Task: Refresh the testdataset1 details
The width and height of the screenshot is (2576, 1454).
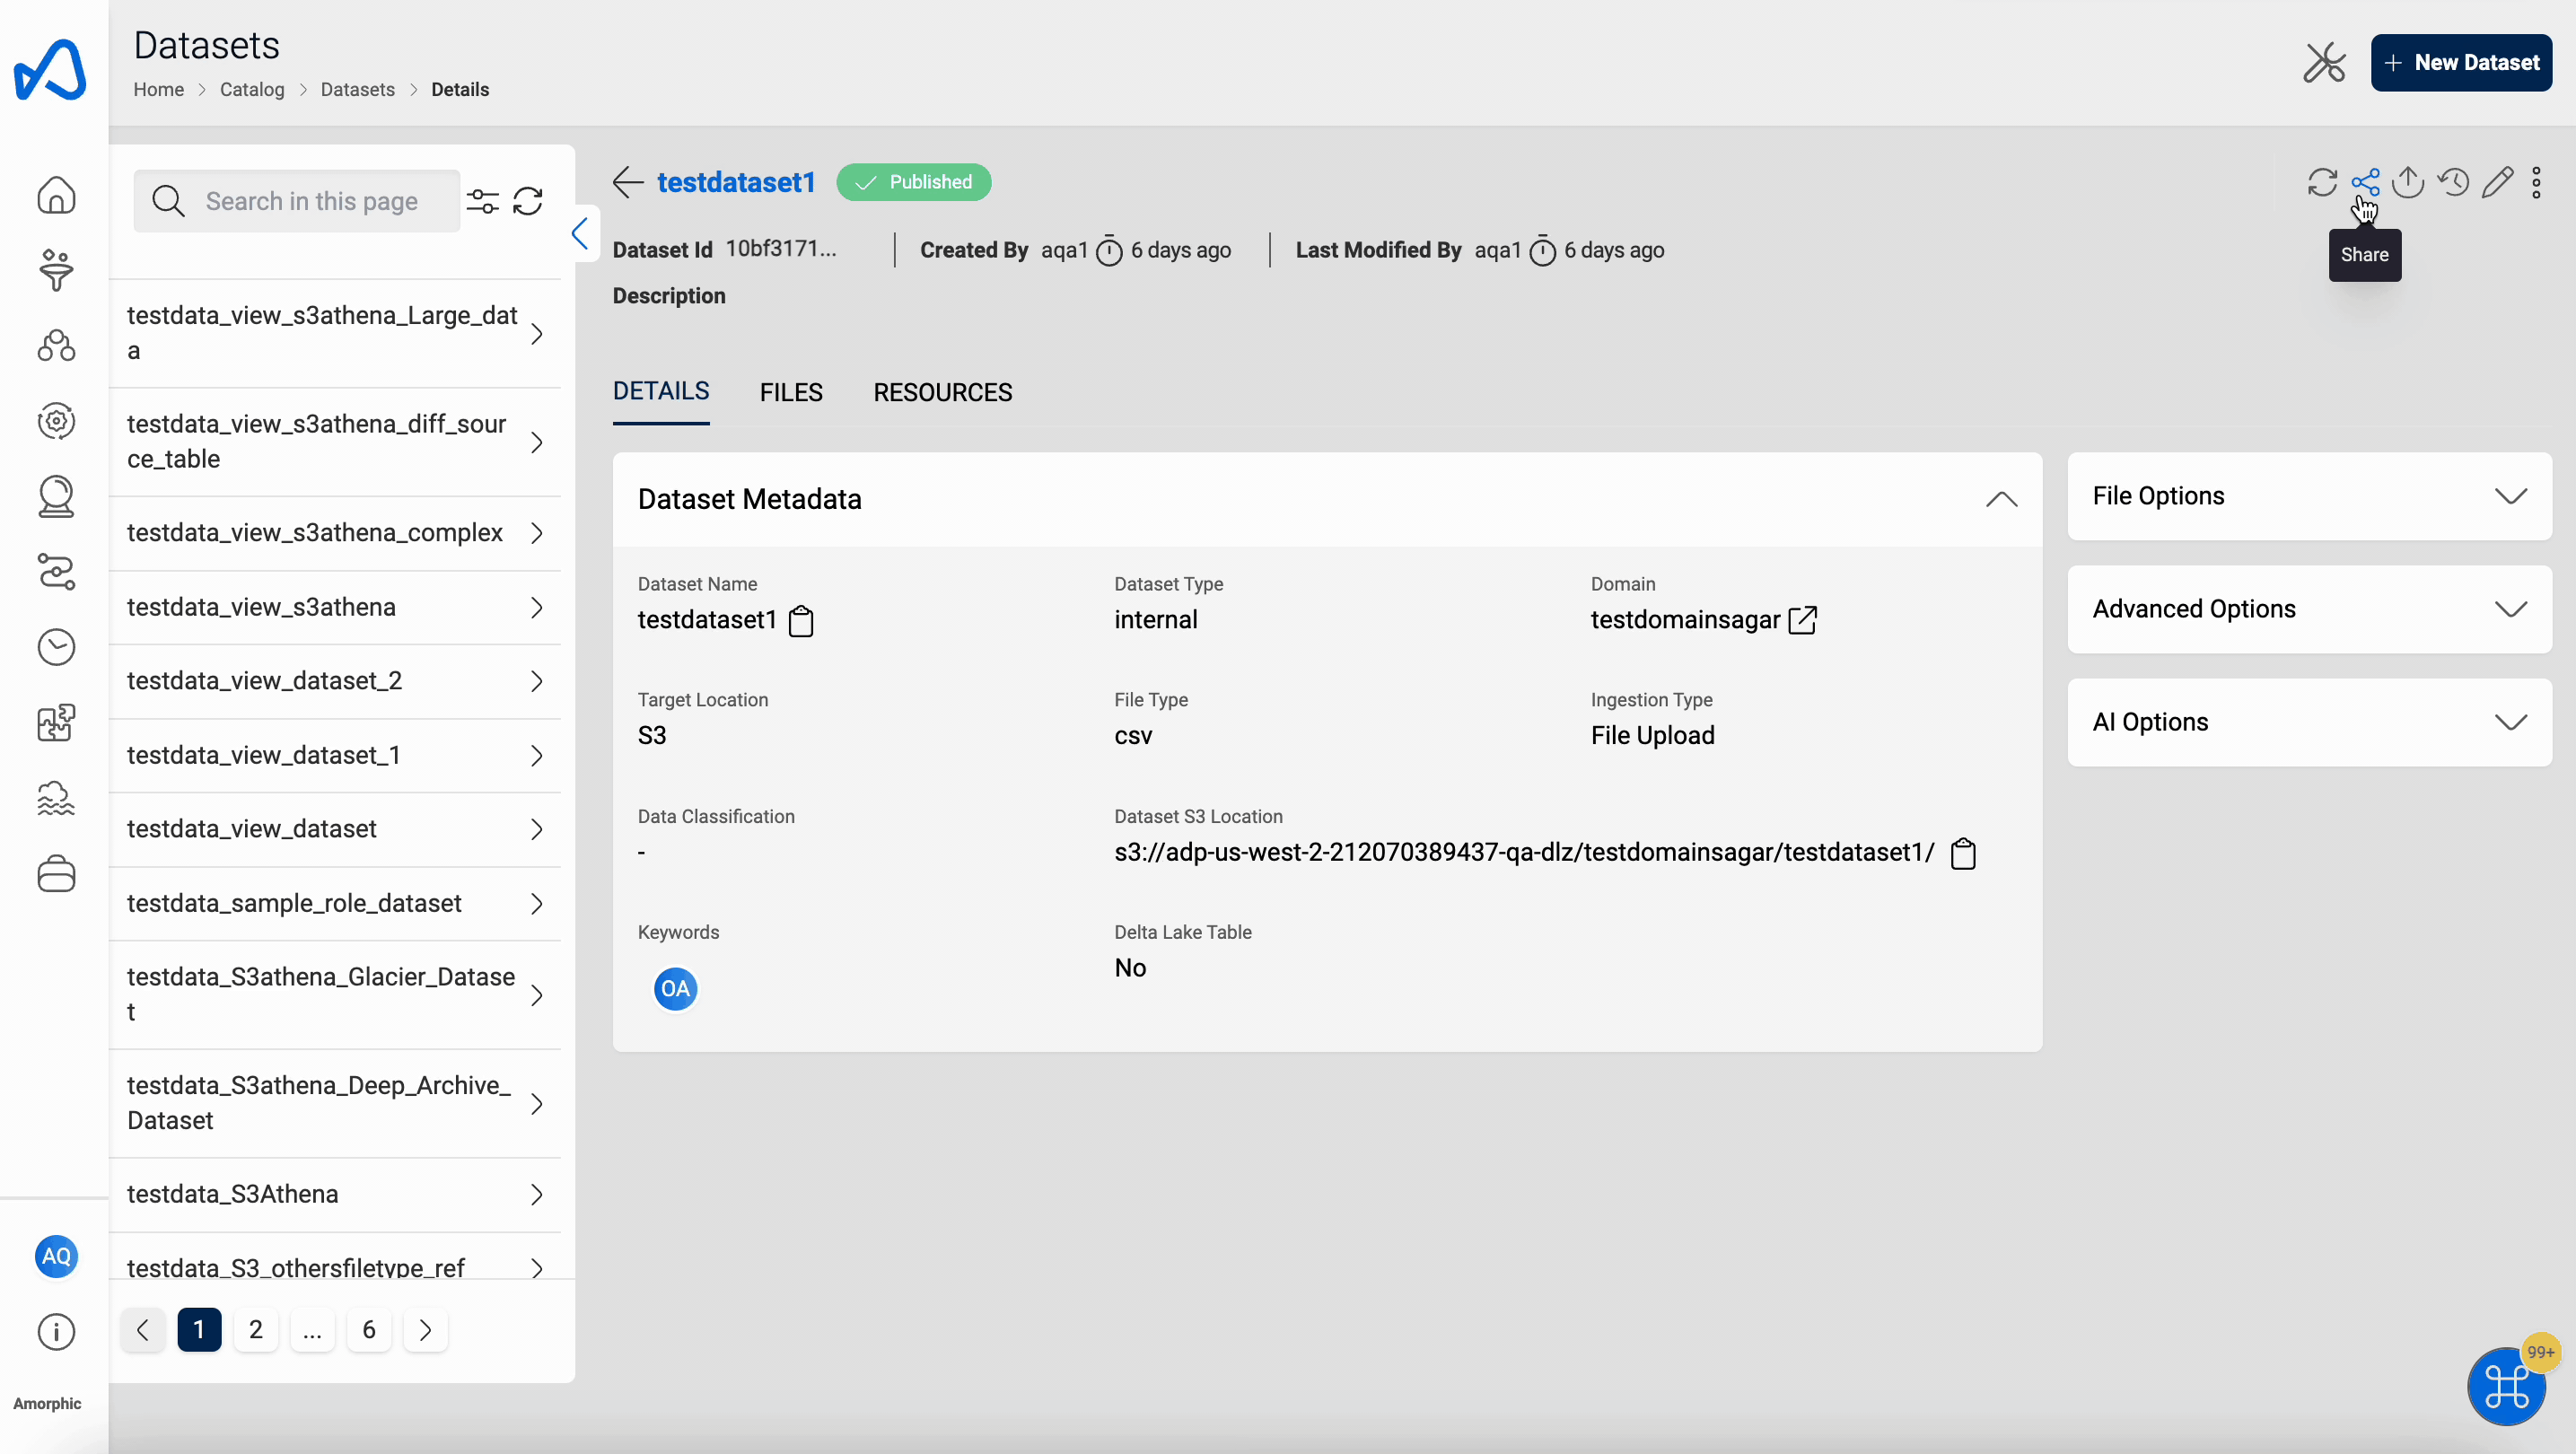Action: click(x=2322, y=182)
